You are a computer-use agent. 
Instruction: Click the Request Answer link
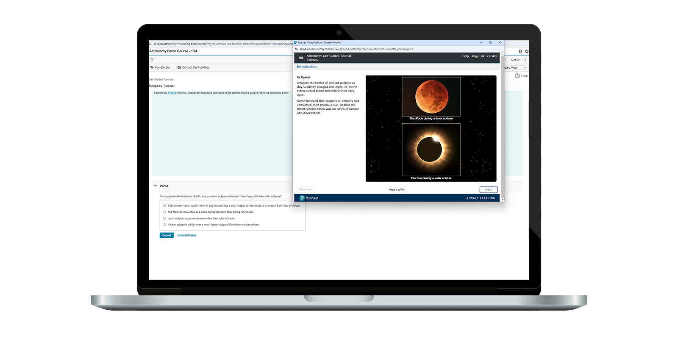(x=186, y=235)
